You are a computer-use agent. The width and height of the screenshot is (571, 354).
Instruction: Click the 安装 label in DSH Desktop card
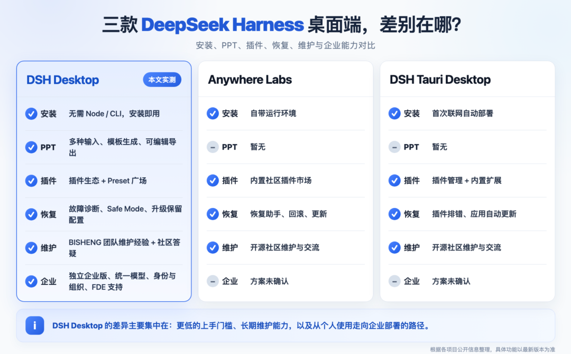pos(49,114)
